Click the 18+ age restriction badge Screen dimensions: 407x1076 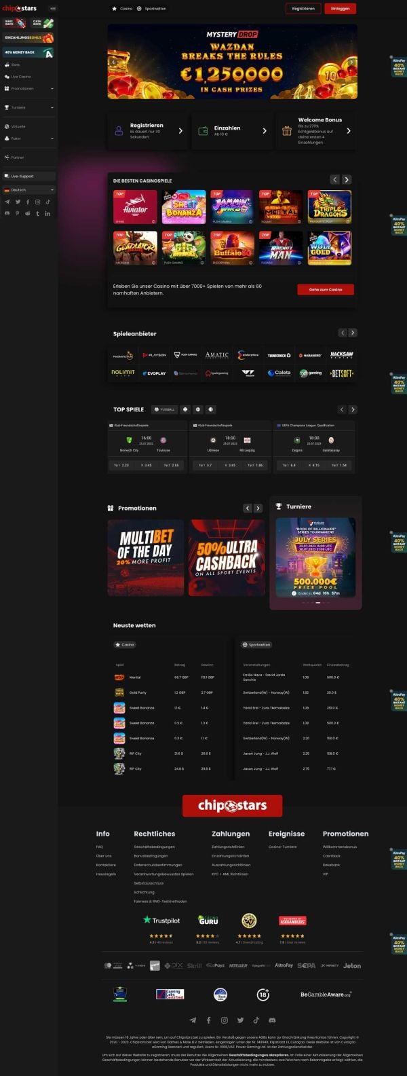[x=263, y=995]
